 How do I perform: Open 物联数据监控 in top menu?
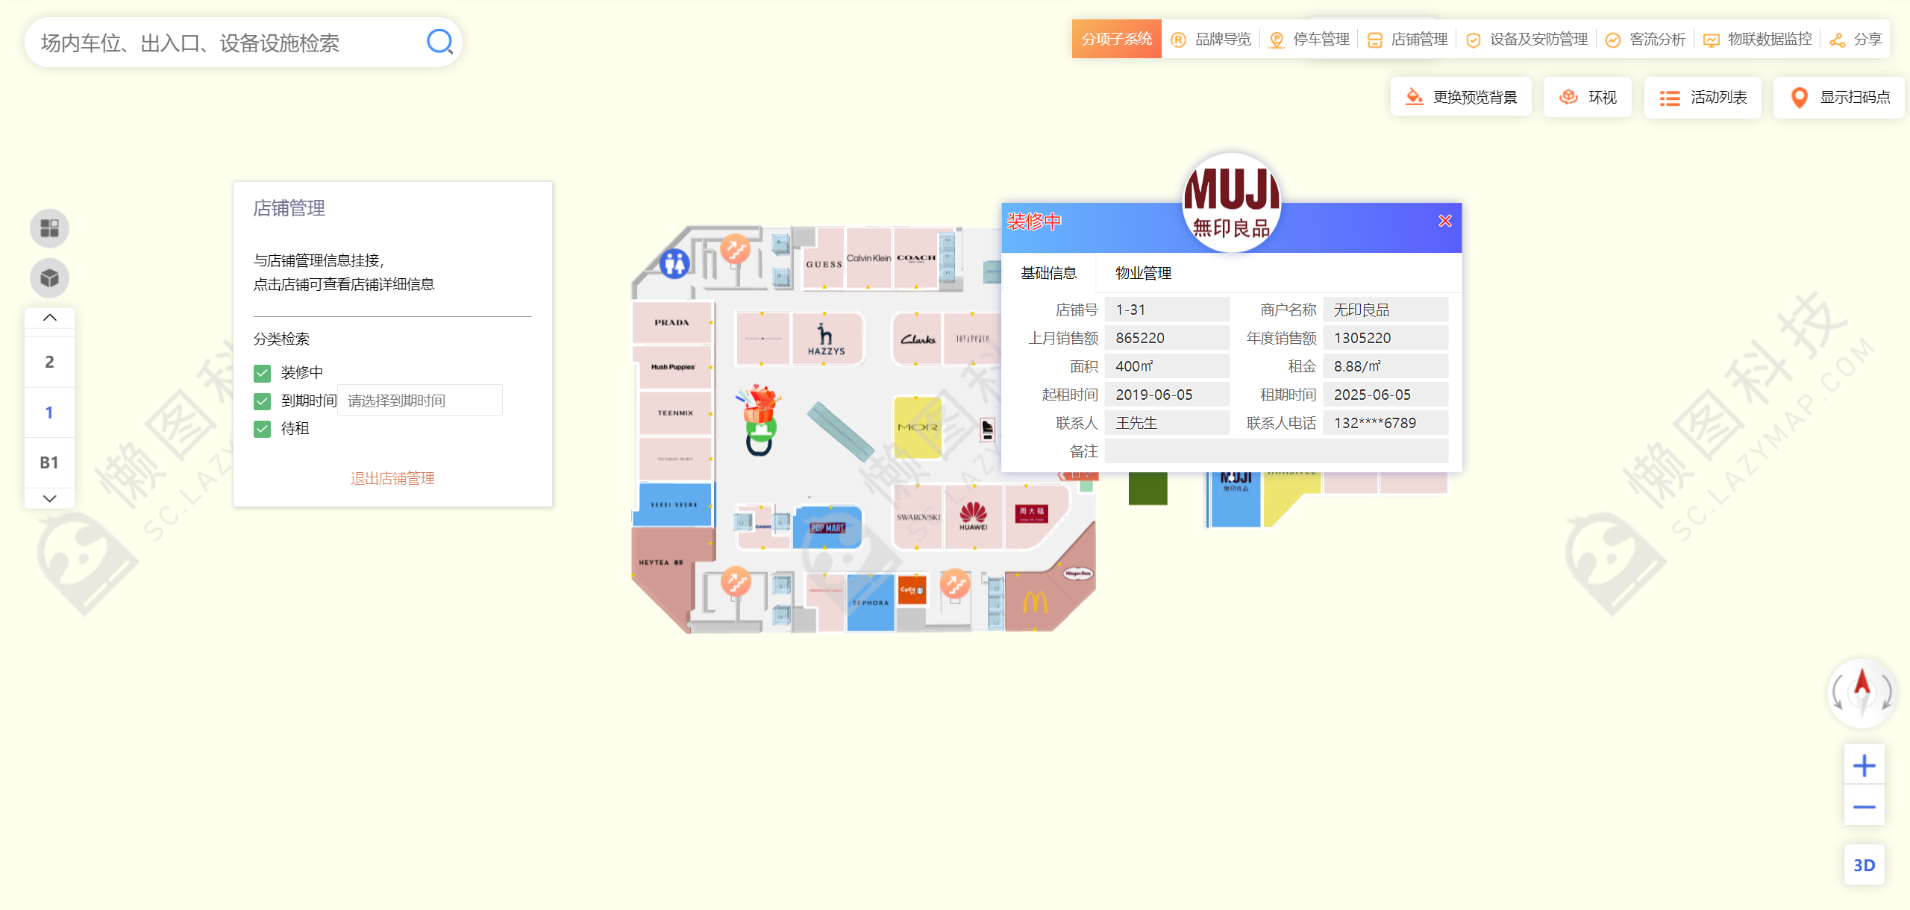tap(1758, 39)
